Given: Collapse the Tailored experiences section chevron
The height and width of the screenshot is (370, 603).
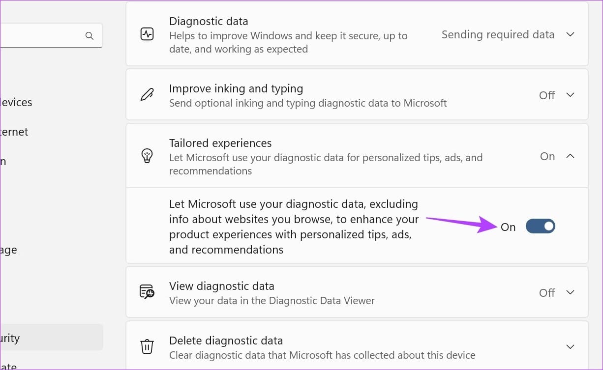Looking at the screenshot, I should pyautogui.click(x=570, y=156).
